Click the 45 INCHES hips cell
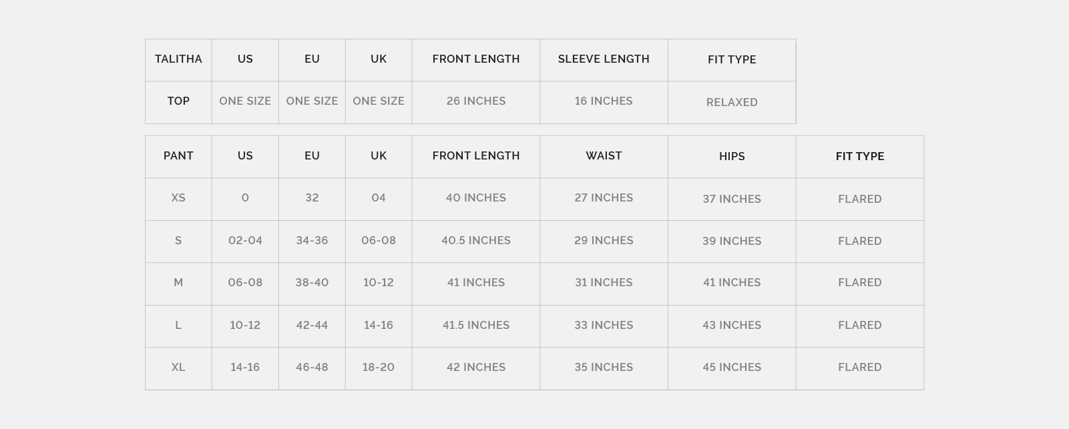 [732, 368]
